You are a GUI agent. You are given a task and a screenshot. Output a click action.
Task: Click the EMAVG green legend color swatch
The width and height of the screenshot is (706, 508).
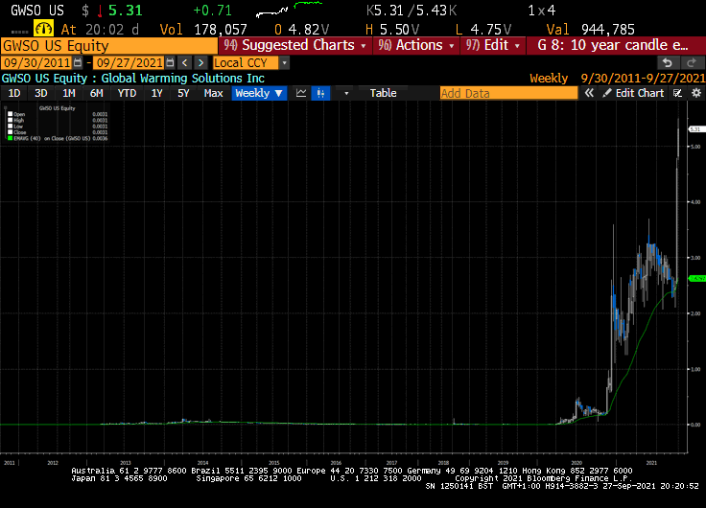pyautogui.click(x=11, y=139)
